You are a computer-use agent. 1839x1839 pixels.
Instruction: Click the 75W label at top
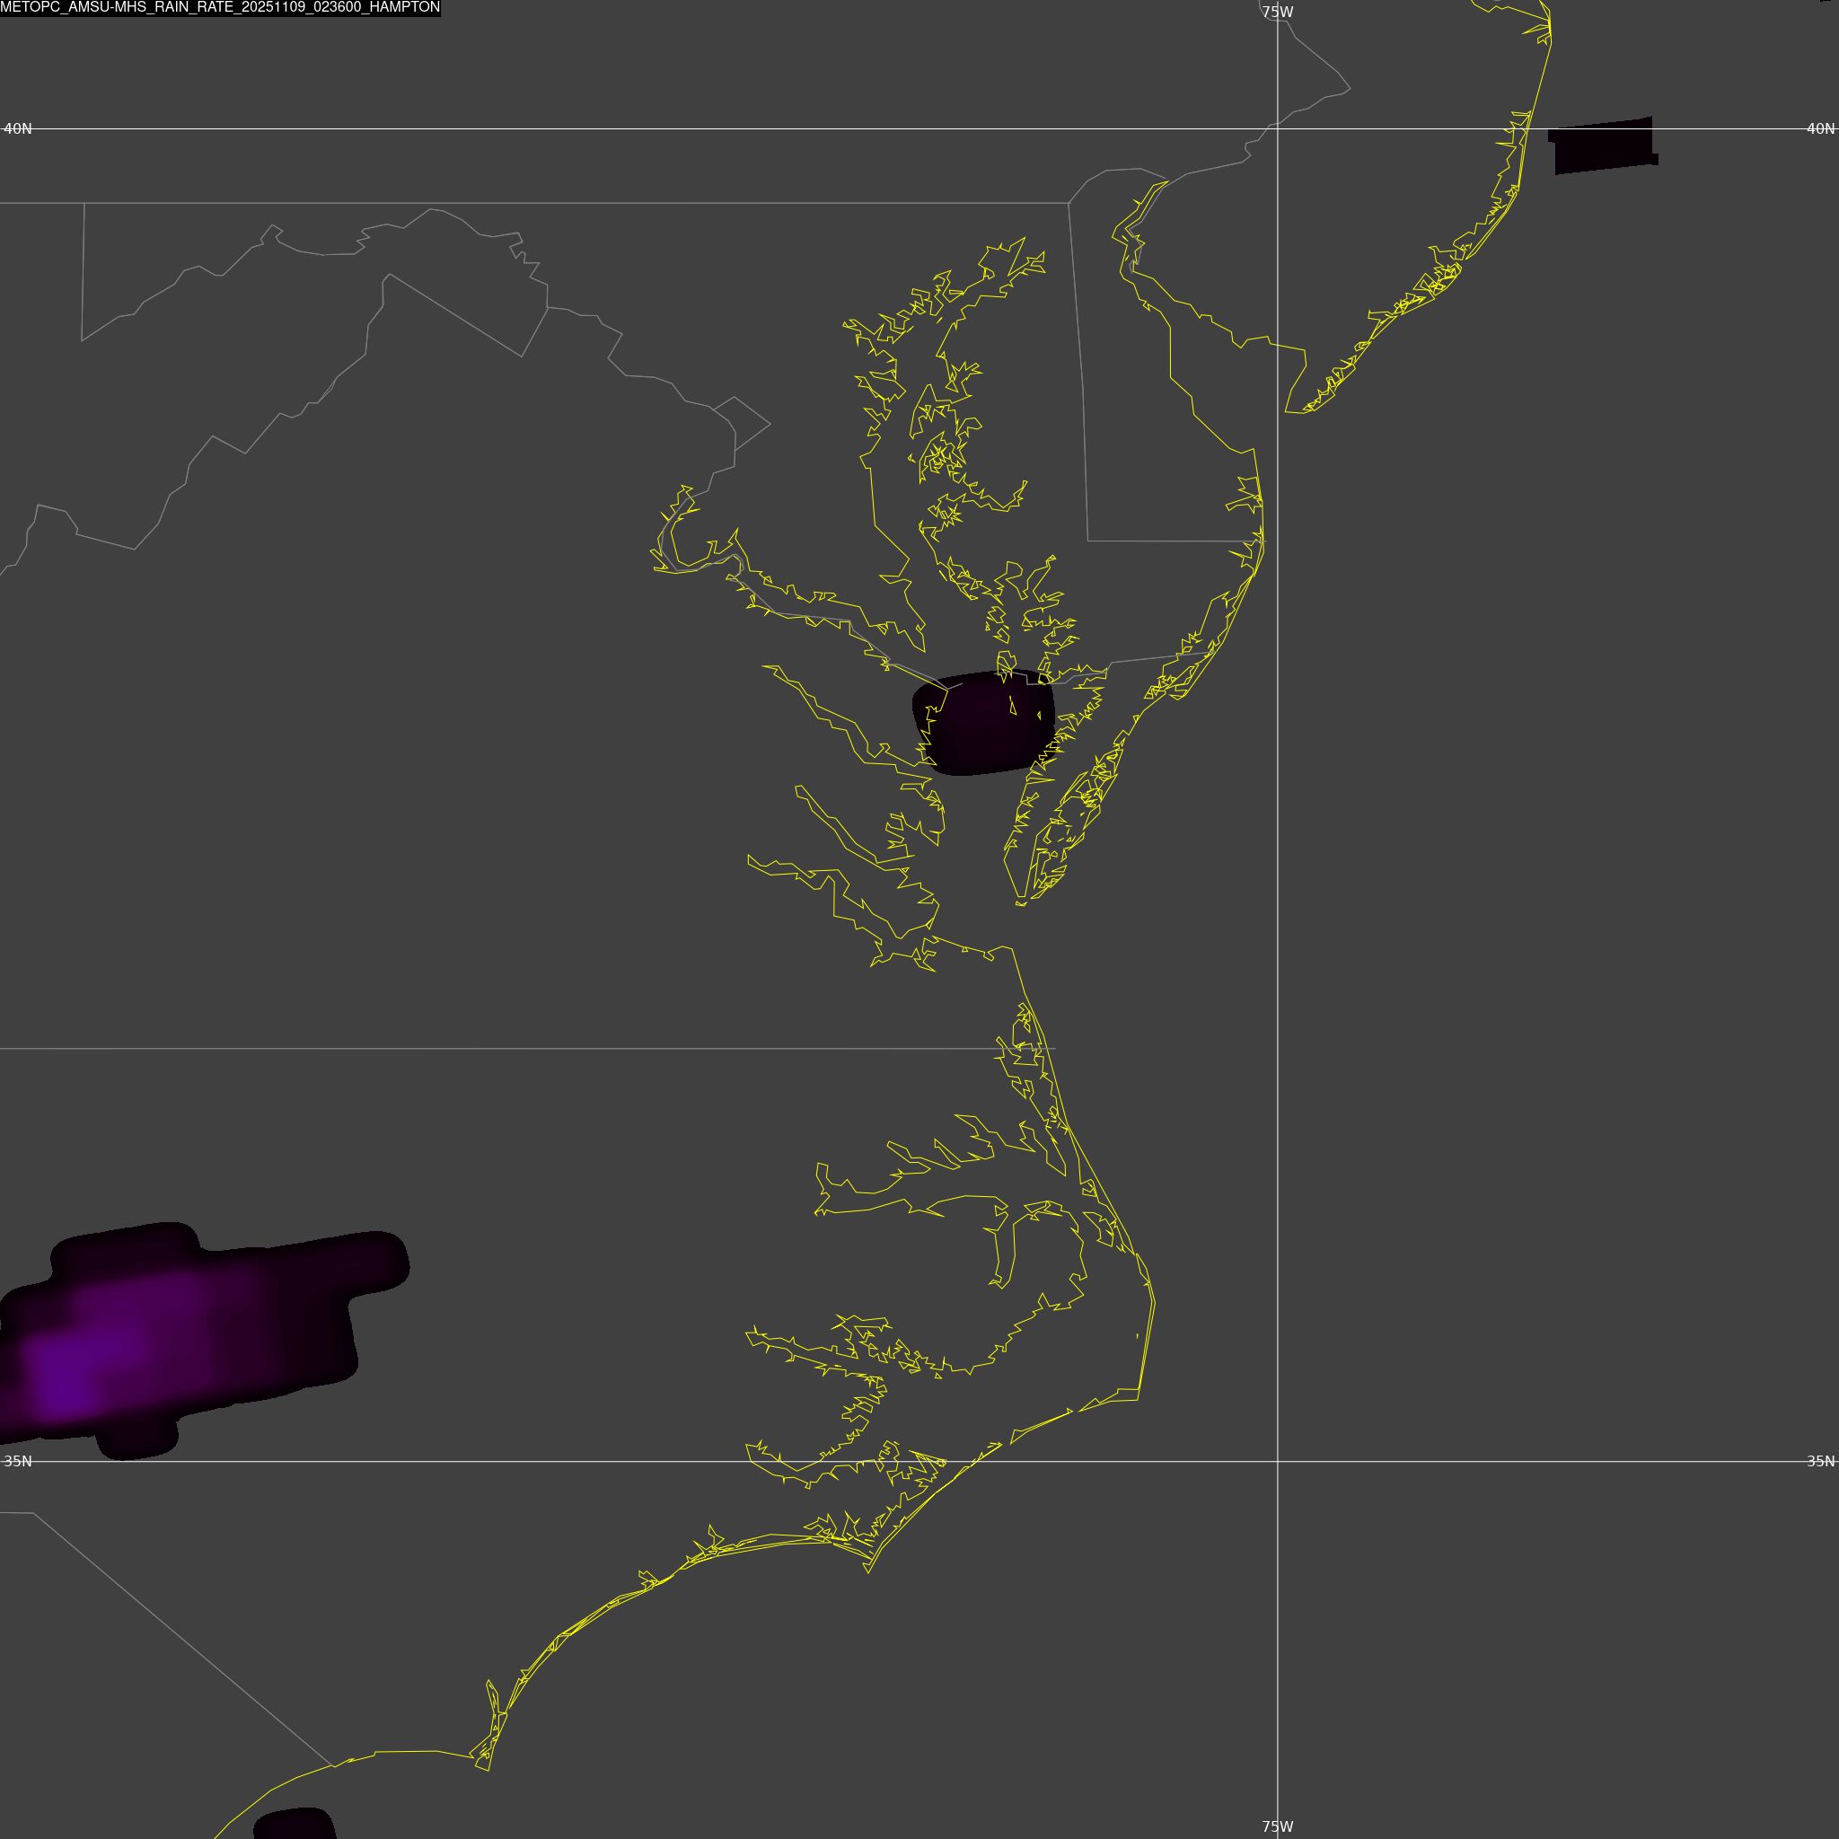point(1278,13)
